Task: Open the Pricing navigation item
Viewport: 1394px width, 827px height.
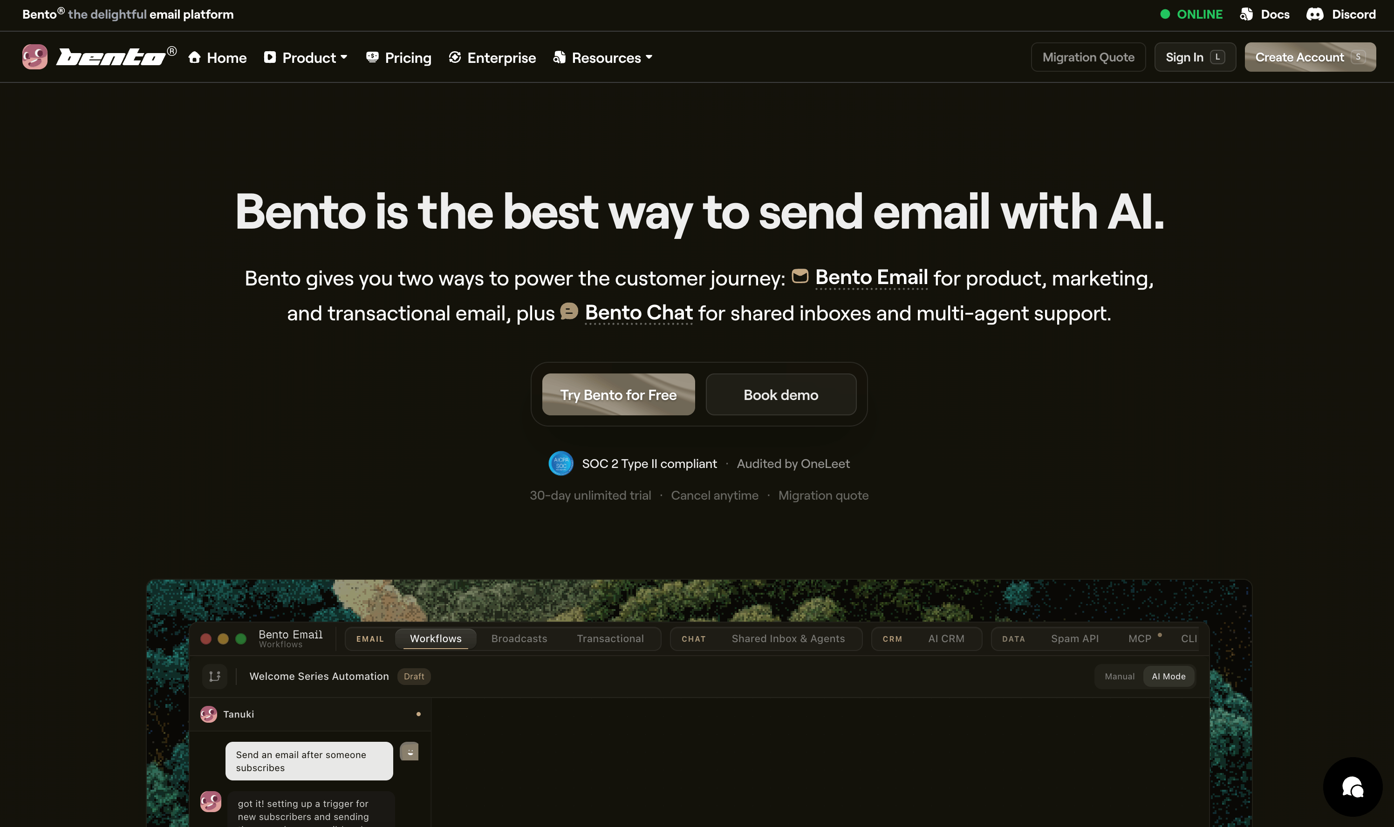Action: pyautogui.click(x=399, y=57)
